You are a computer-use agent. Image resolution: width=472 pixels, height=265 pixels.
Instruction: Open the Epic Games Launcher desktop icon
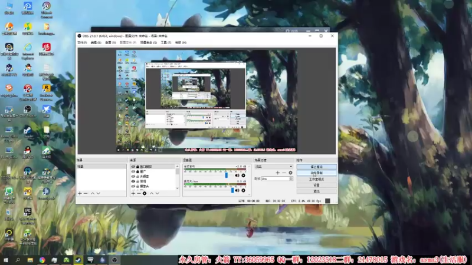tap(28, 216)
